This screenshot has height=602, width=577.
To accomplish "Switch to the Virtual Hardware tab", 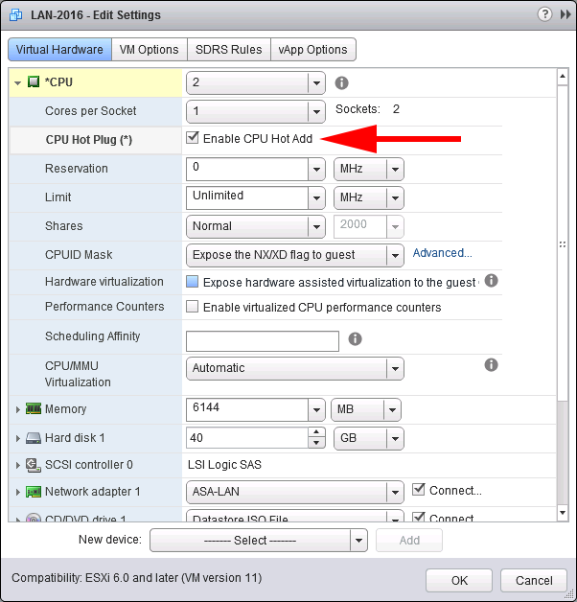I will click(59, 50).
